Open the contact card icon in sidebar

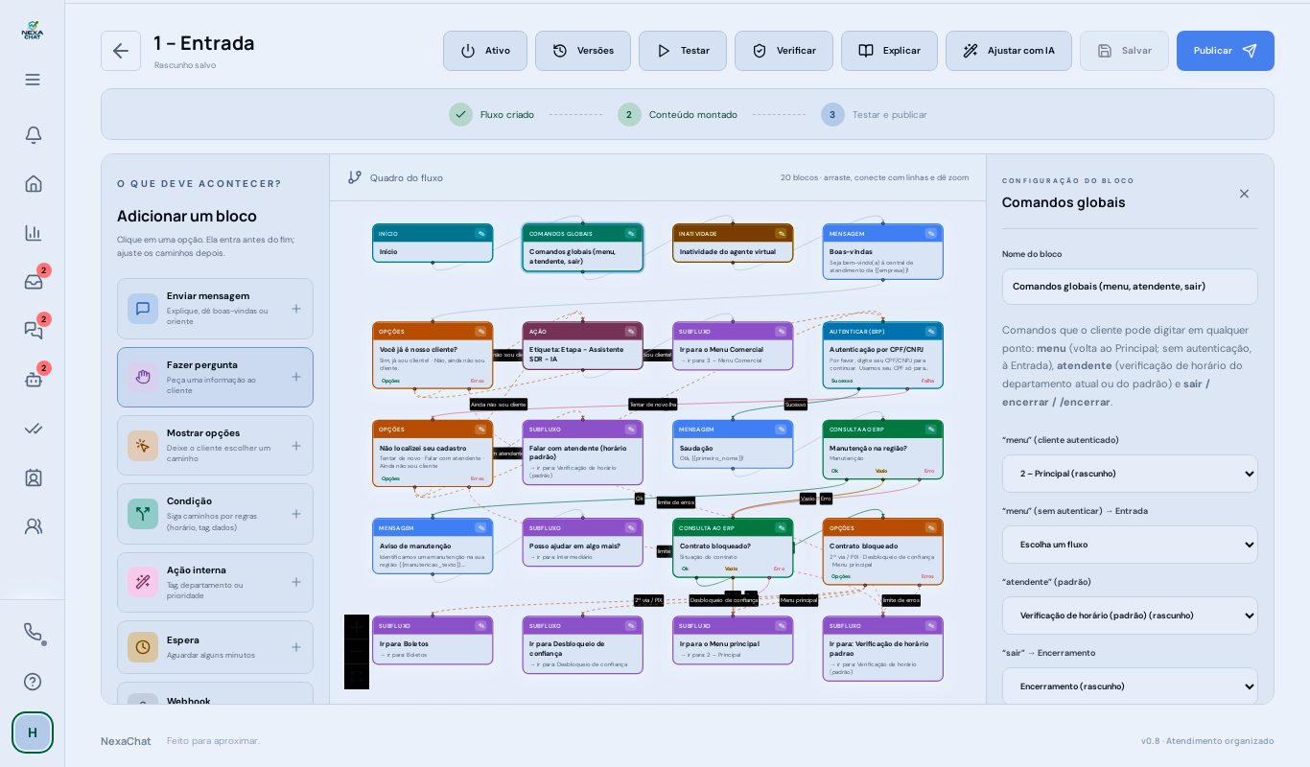[33, 476]
